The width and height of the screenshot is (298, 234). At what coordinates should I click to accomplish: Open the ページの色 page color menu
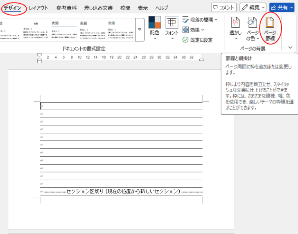pyautogui.click(x=253, y=29)
